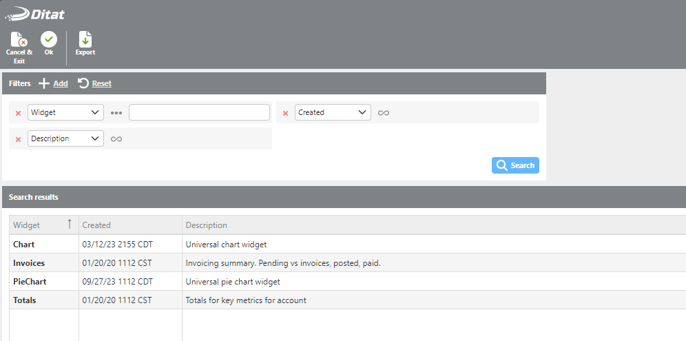
Task: Remove the Created filter with red X
Action: (286, 113)
